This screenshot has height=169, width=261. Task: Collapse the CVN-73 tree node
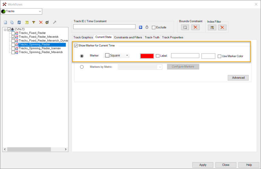coord(5,29)
